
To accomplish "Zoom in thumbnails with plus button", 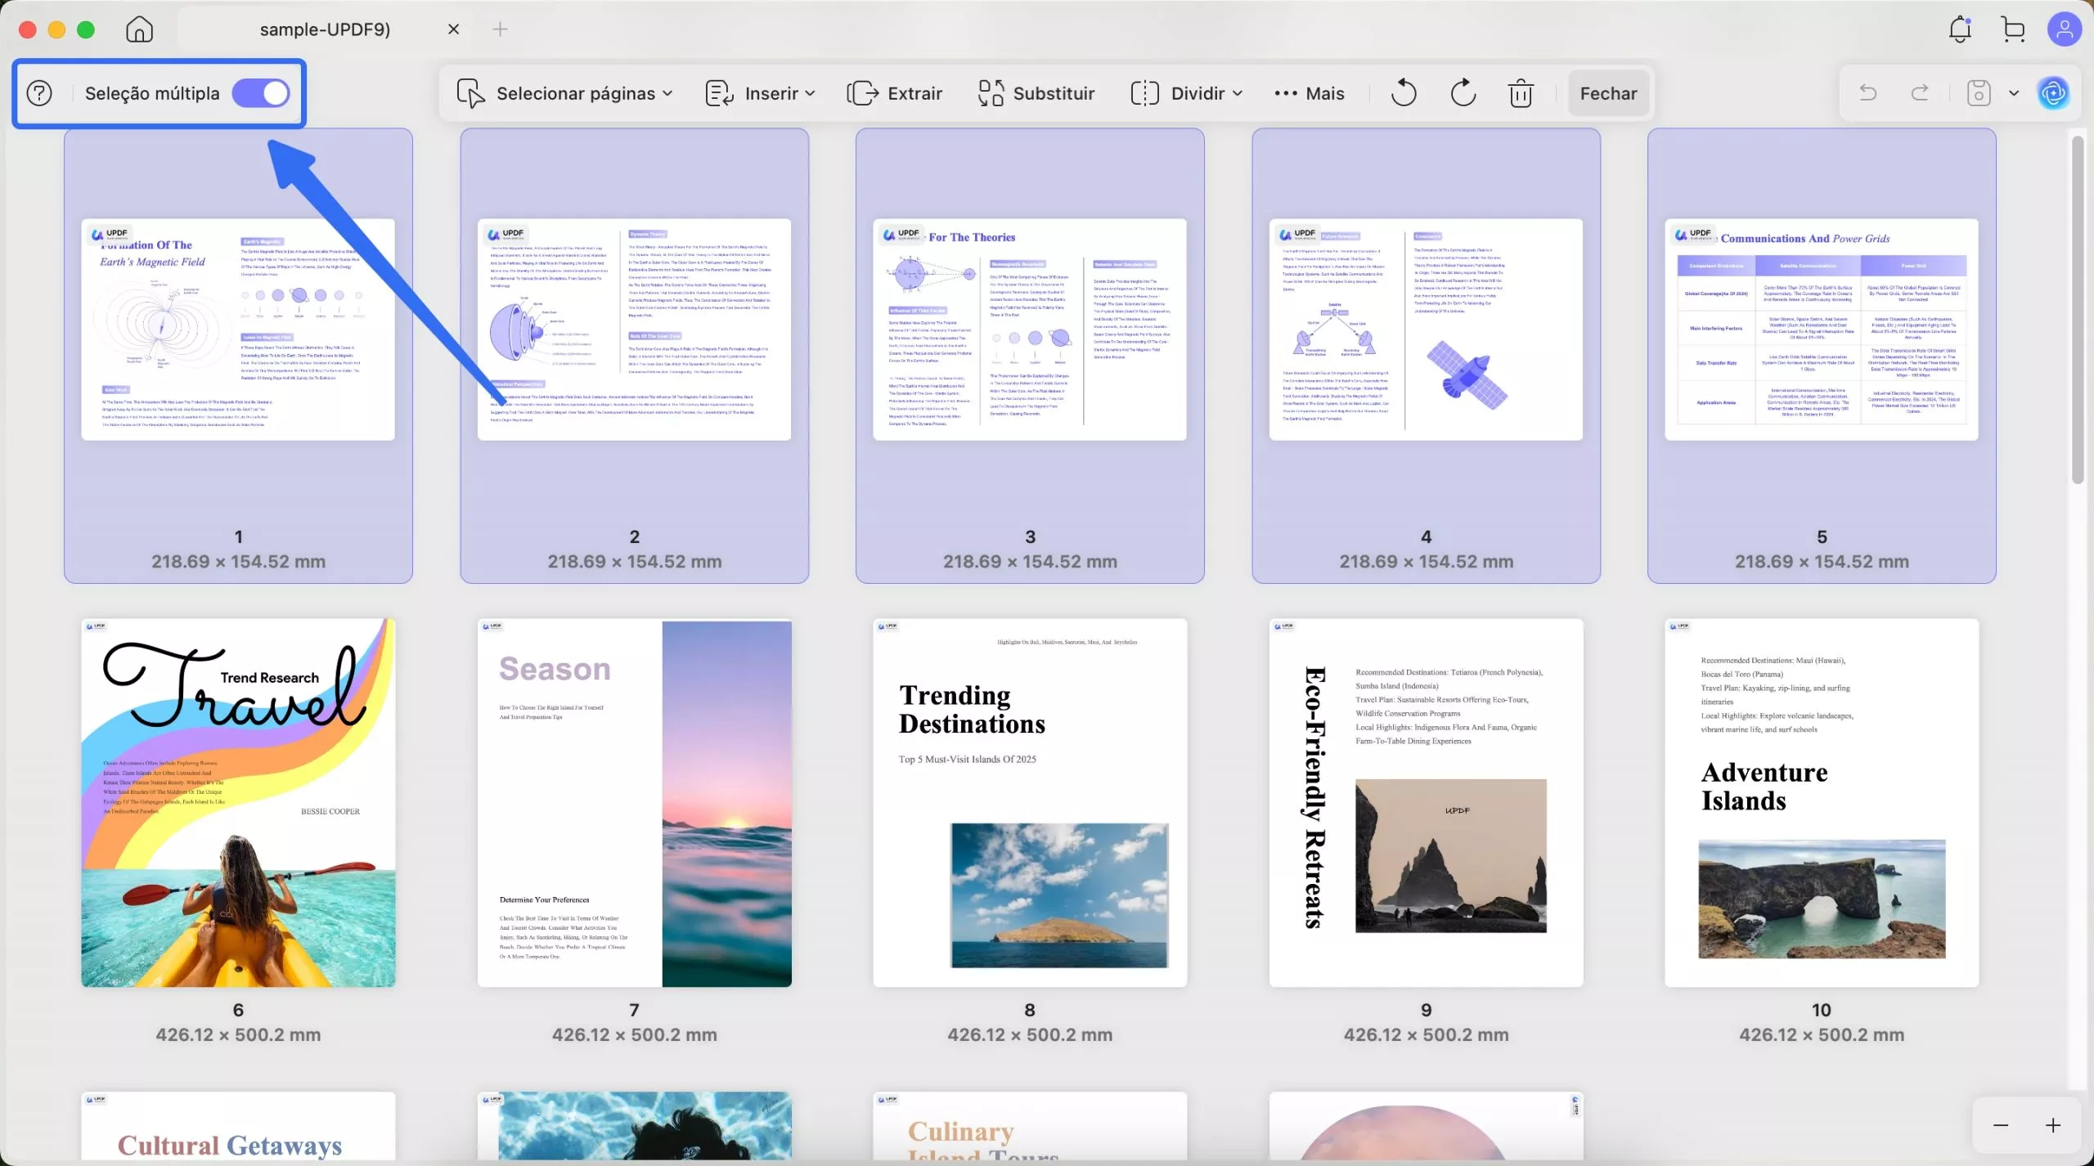I will point(2053,1126).
